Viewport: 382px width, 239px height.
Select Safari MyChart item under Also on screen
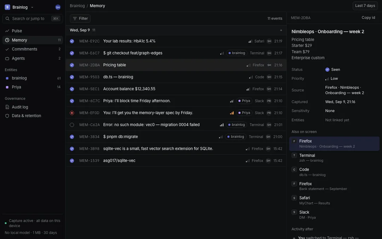click(x=334, y=200)
